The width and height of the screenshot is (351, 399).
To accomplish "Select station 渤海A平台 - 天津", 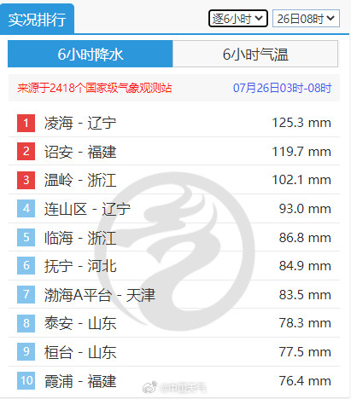I will pos(100,295).
